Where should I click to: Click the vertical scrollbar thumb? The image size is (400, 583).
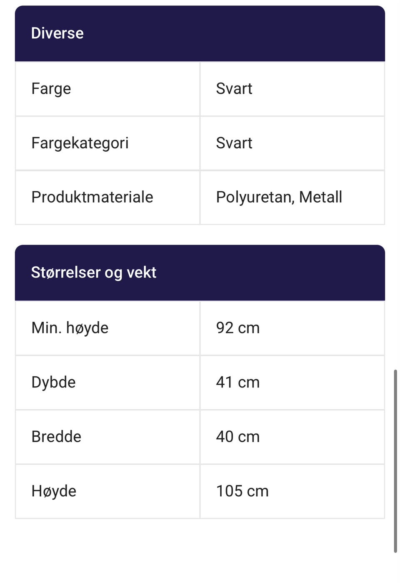tap(395, 460)
